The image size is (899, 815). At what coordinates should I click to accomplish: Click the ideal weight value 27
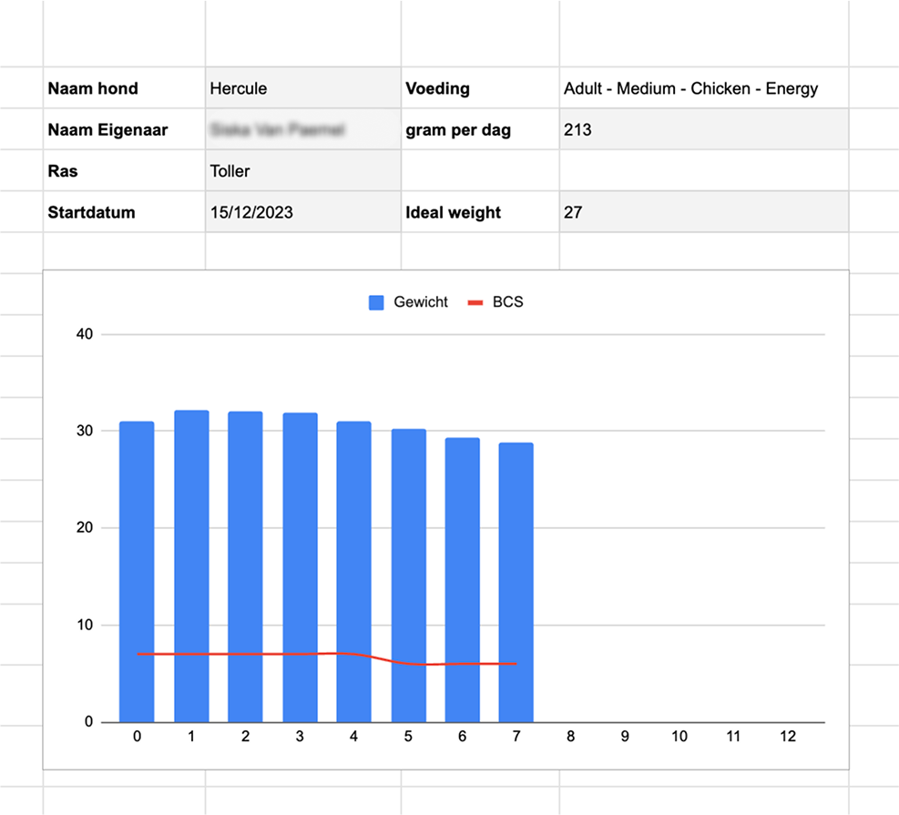(704, 212)
